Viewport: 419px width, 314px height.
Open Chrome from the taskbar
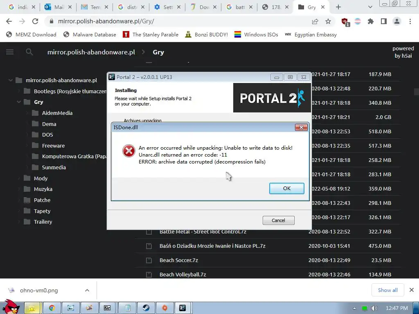[52, 308]
